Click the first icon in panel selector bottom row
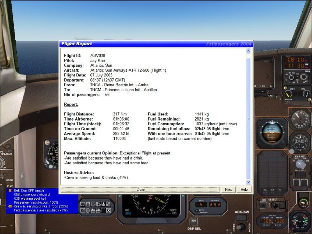This screenshot has width=312, height=234. [x=83, y=210]
